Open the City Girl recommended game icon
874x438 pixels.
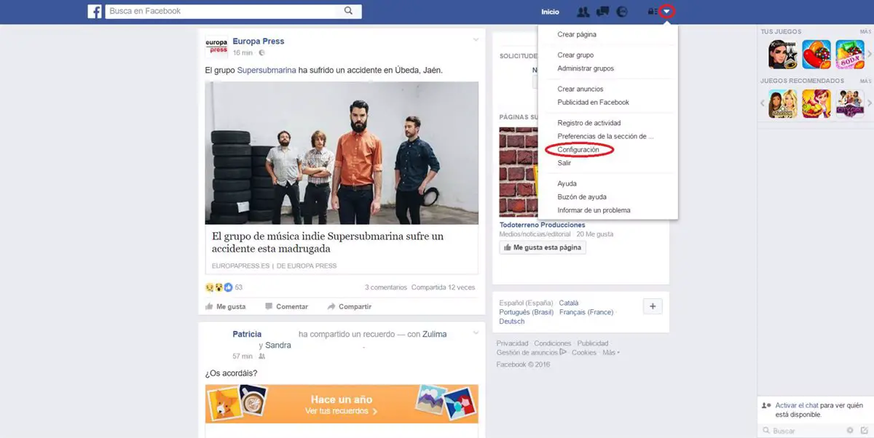pyautogui.click(x=850, y=103)
